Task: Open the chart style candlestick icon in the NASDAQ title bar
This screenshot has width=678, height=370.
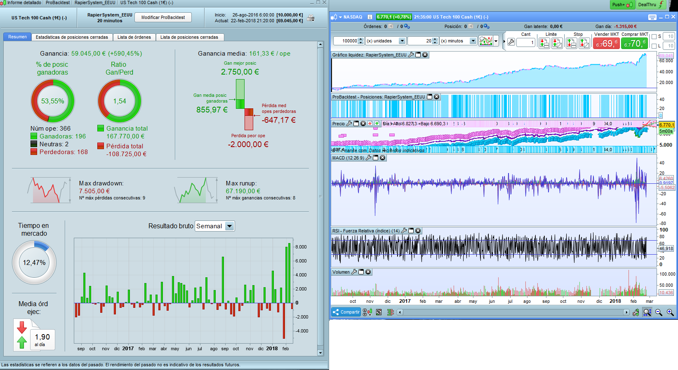Action: coord(334,17)
